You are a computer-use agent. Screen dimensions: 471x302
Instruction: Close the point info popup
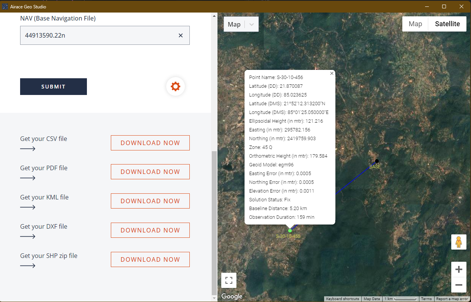(332, 74)
